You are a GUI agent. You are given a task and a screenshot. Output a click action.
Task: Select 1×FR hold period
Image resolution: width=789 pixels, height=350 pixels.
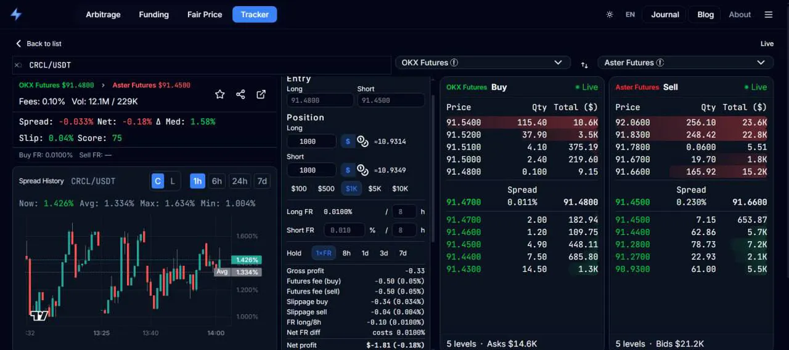click(x=324, y=253)
